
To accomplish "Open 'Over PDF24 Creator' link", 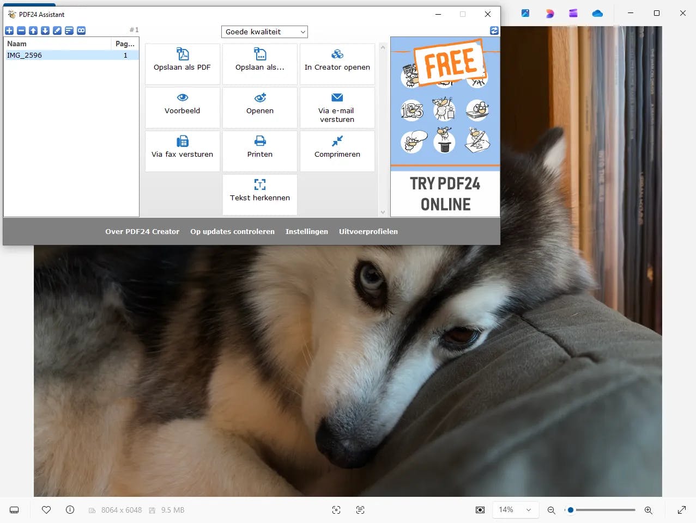I will (142, 231).
